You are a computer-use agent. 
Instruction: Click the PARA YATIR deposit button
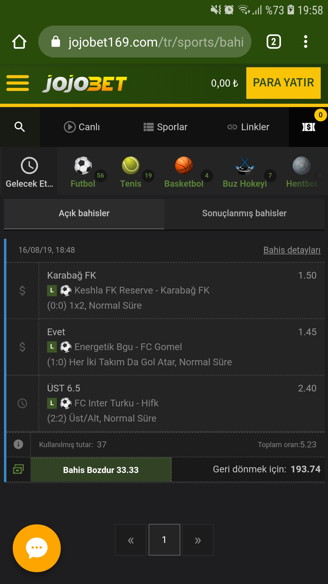click(x=283, y=83)
